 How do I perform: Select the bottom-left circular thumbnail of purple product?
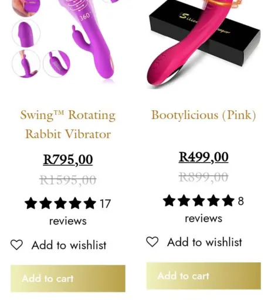pos(26,64)
